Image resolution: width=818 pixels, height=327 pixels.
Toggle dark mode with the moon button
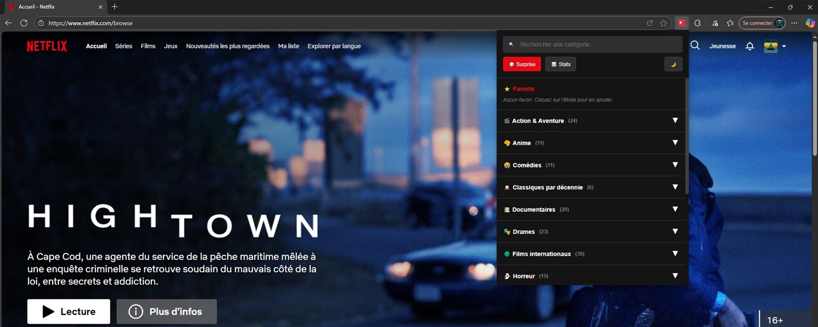coord(673,64)
